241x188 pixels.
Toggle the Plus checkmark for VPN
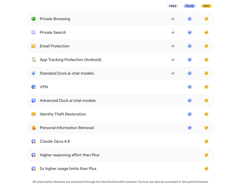tap(189, 87)
